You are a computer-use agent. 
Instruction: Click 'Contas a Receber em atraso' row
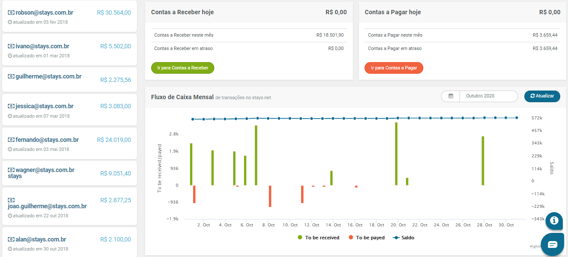pyautogui.click(x=249, y=49)
